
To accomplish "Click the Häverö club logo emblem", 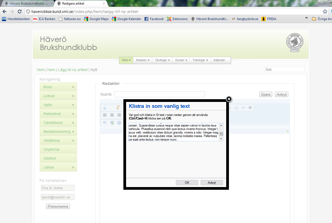I will coord(295,43).
